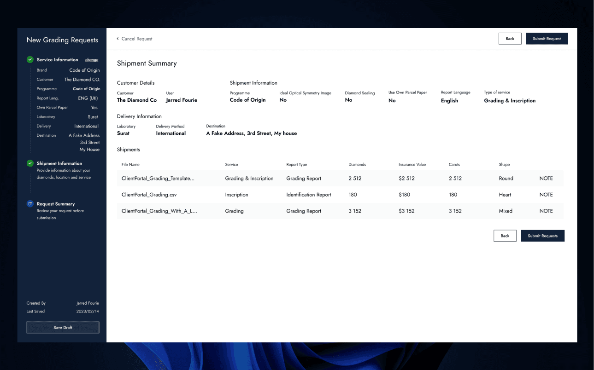Click the Grading & Inscription service cell

249,179
